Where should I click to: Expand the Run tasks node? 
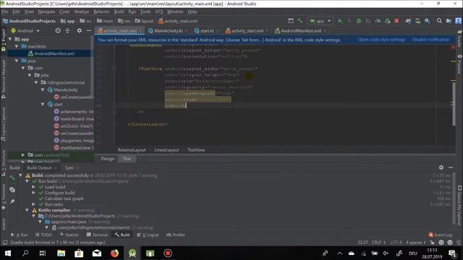tap(34, 204)
